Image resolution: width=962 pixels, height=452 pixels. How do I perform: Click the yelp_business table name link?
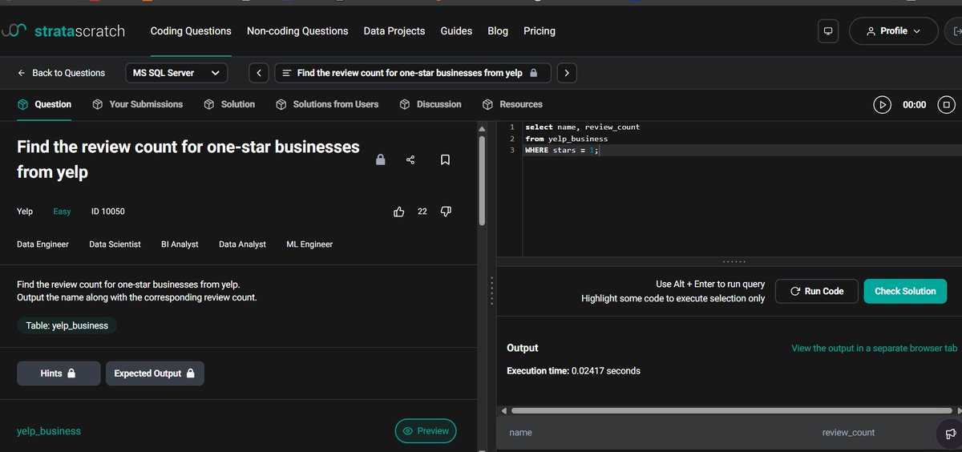(49, 431)
